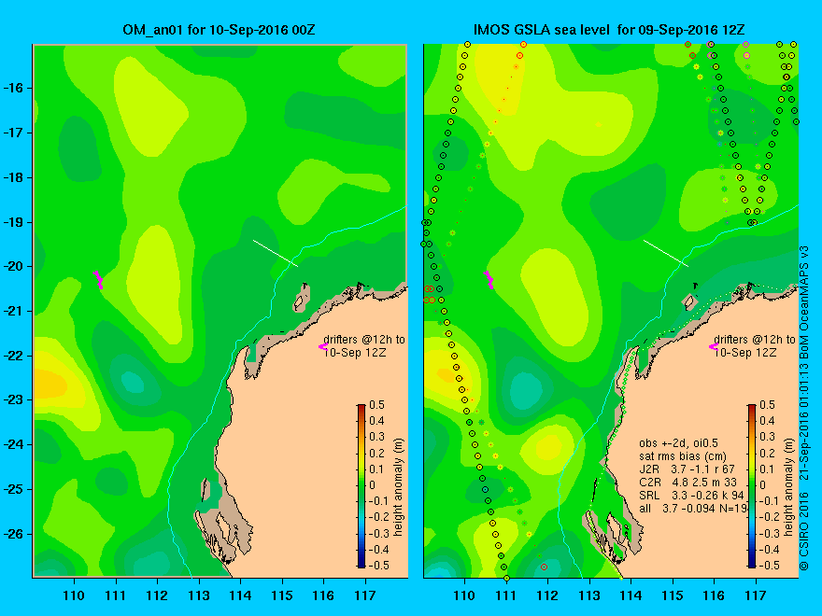The image size is (822, 616).
Task: Click latitude label -19
Action: coord(14,222)
